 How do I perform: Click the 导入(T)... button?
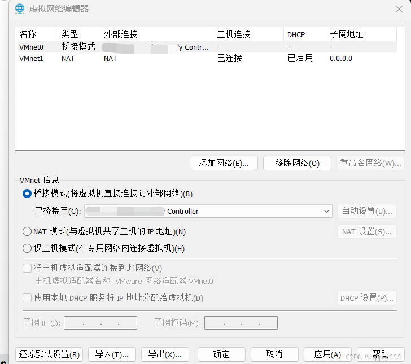[x=112, y=354]
